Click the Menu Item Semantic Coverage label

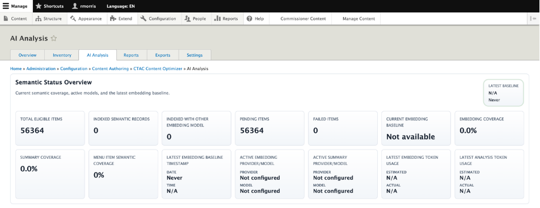[x=115, y=161]
